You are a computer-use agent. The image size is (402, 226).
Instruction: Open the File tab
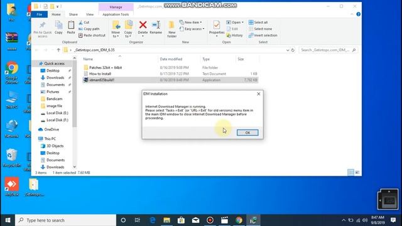point(39,14)
